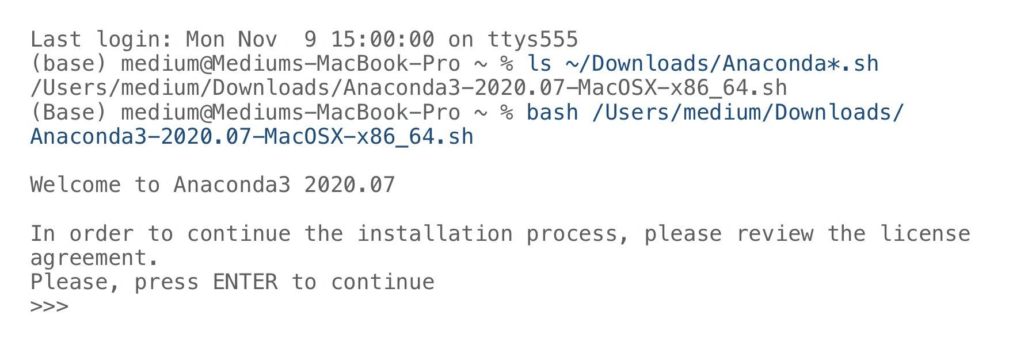Click '15:00:00' timestamp in login line
The image size is (1009, 342).
coord(382,39)
